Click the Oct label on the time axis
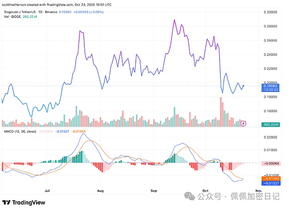This screenshot has height=208, width=289. [206, 191]
